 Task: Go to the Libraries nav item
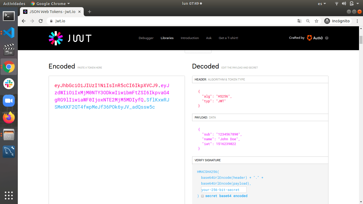167,38
